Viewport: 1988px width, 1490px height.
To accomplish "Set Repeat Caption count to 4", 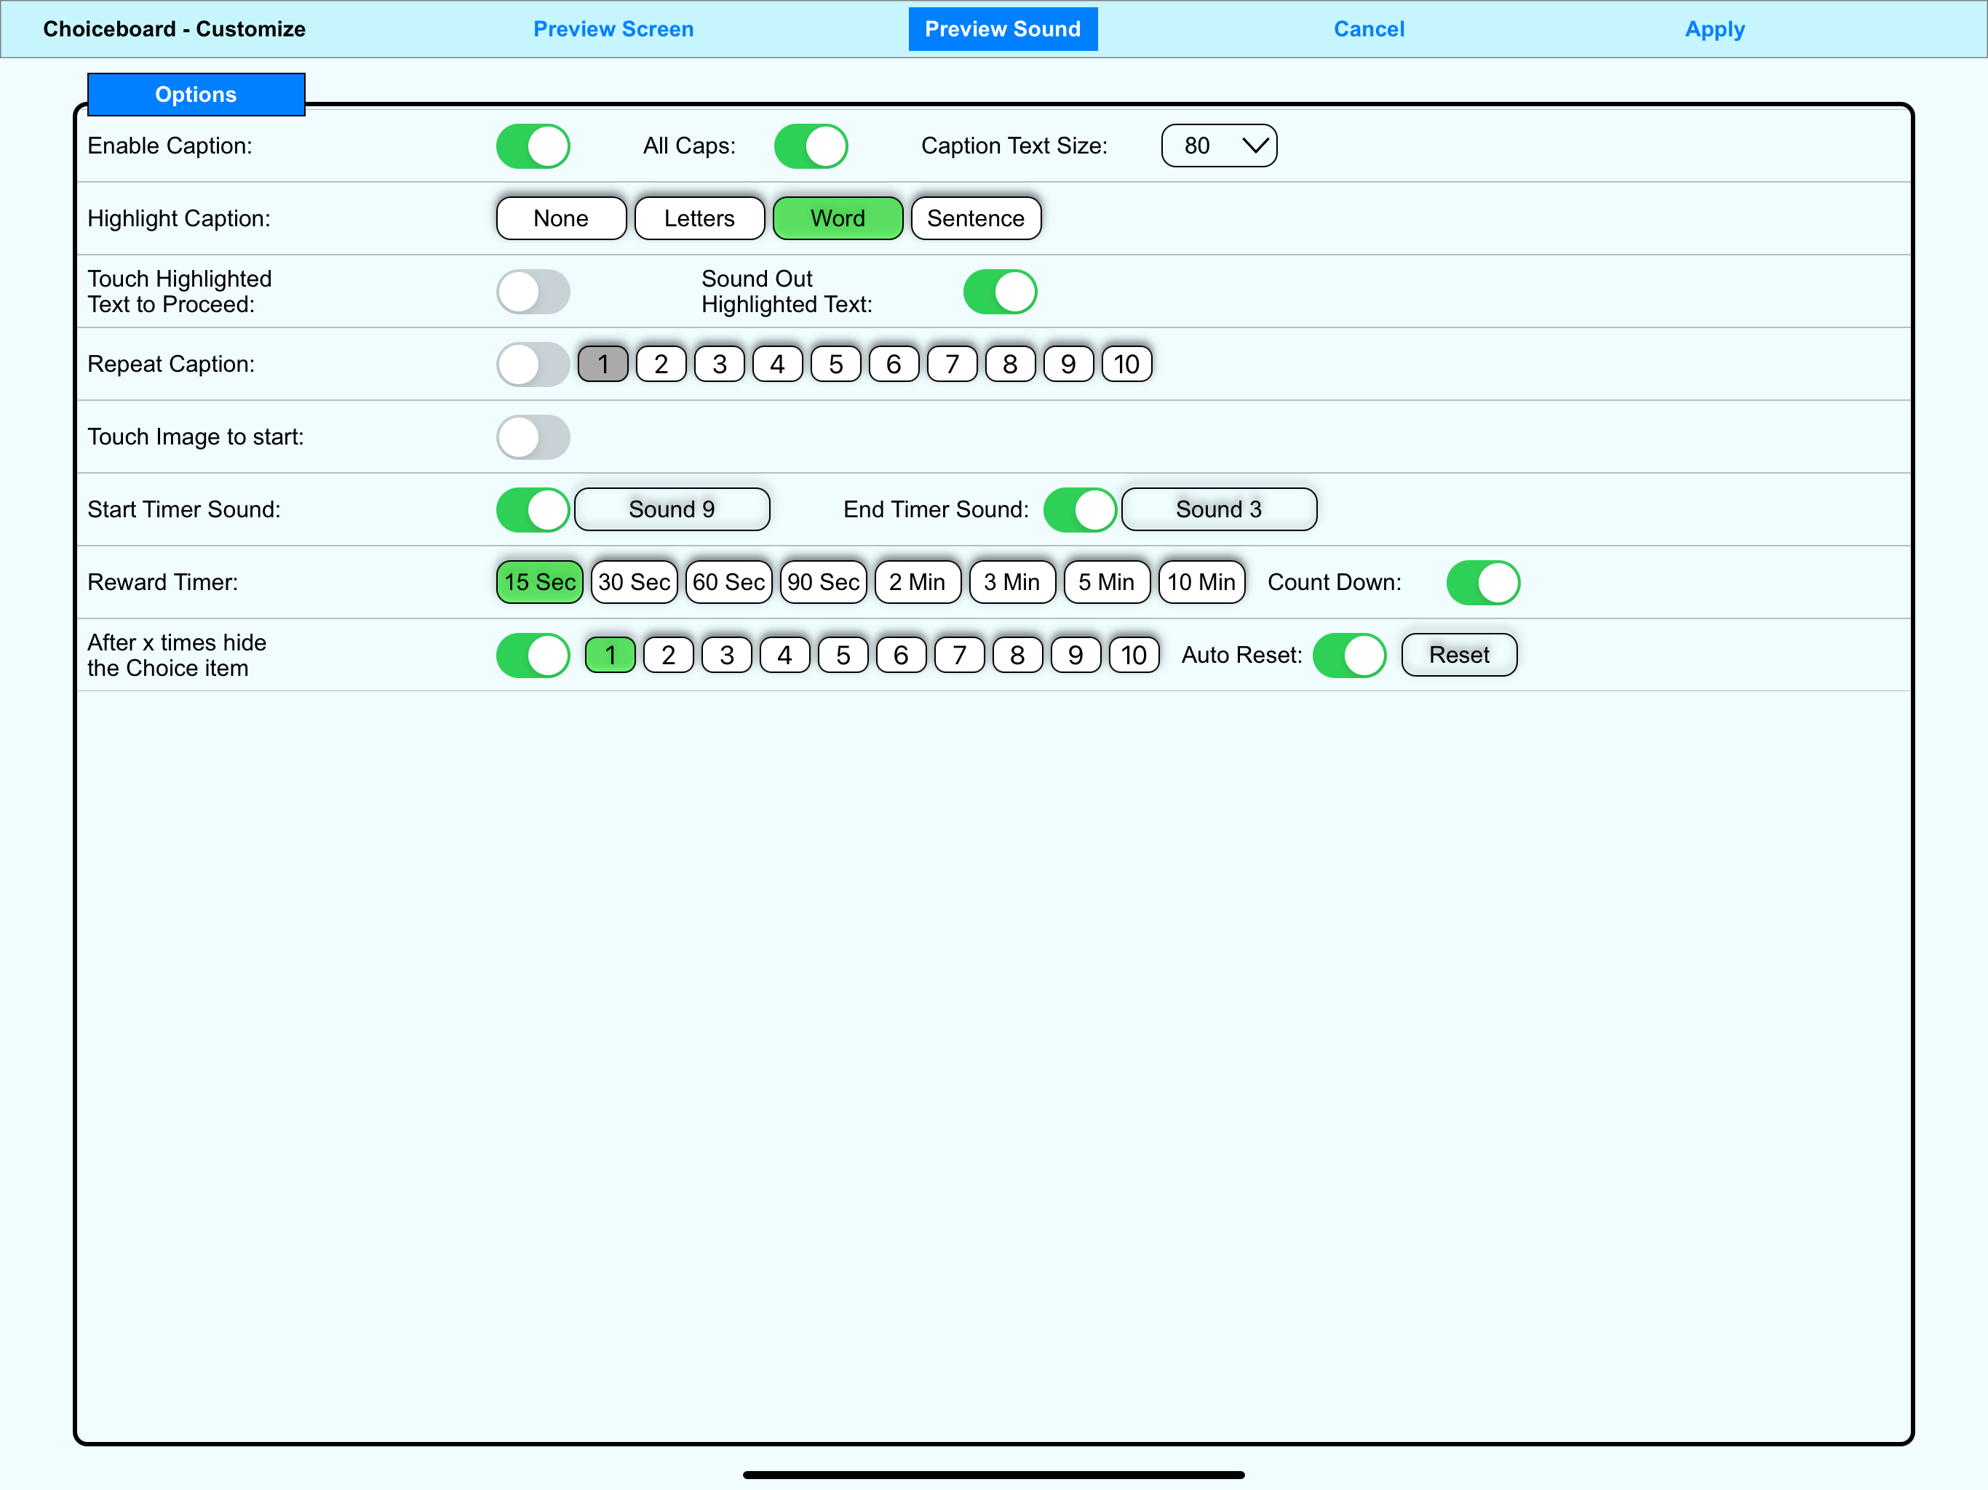I will click(x=777, y=364).
